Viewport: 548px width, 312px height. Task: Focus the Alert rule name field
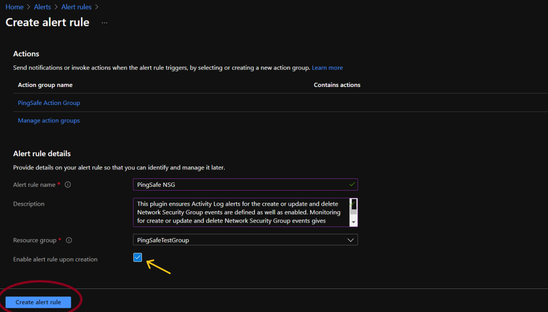coord(240,184)
